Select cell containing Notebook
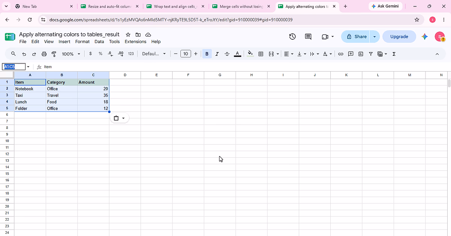451x236 pixels. pyautogui.click(x=30, y=89)
